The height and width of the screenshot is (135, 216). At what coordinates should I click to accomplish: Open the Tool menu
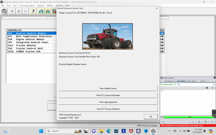(x=9, y=6)
